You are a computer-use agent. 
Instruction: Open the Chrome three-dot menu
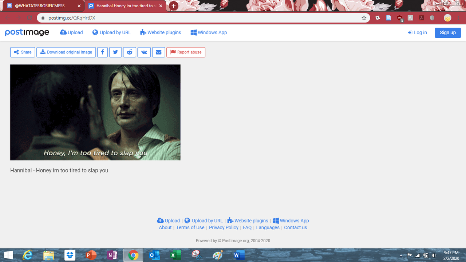pos(459,18)
